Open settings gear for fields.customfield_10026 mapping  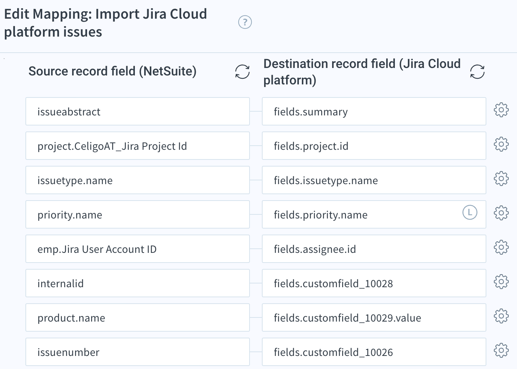click(x=501, y=350)
